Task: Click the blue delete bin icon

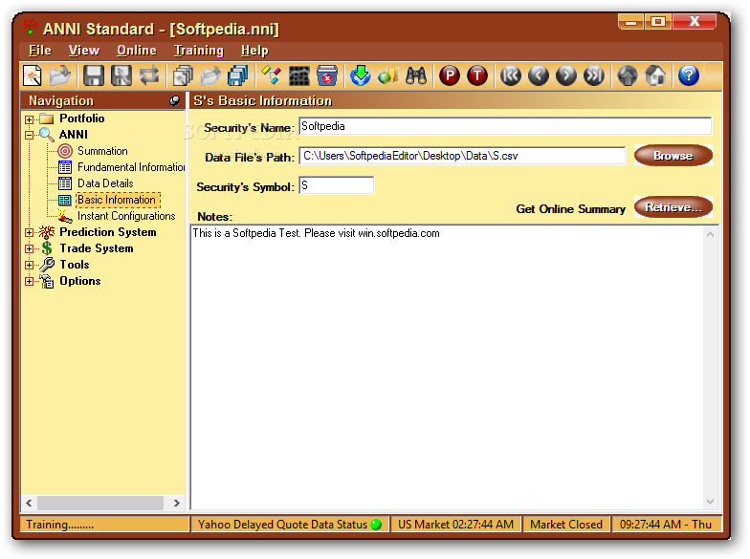Action: (327, 75)
